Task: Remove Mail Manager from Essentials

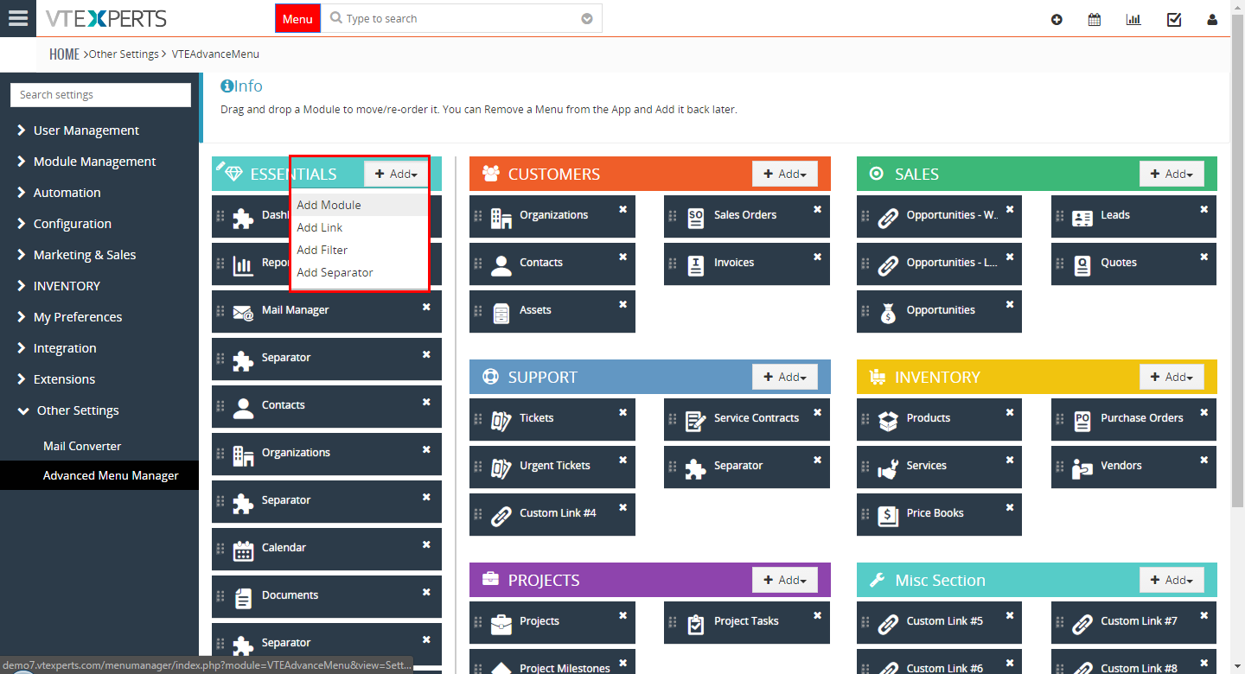Action: tap(426, 306)
